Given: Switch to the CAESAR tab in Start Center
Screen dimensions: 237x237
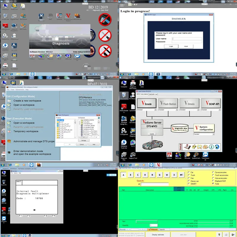Looking at the screenshot, I should pos(153,94).
